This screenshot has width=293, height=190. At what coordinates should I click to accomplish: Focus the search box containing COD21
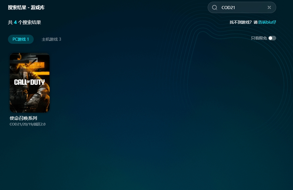243,8
